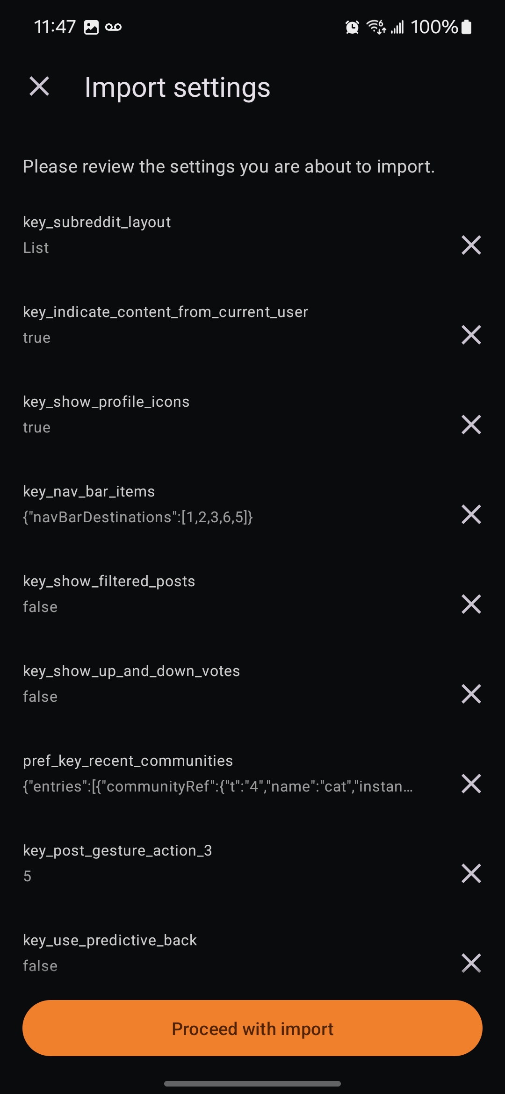Select the key_show_profile_icons row
Screen dimensions: 505x1094
(x=229, y=414)
